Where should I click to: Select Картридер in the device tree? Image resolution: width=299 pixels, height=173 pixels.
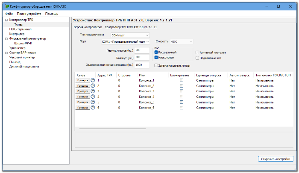tap(17, 34)
